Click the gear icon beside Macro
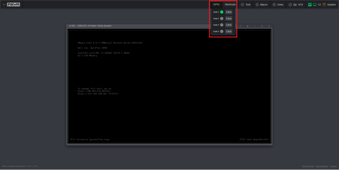Image resolution: width=339 pixels, height=170 pixels. click(x=257, y=5)
